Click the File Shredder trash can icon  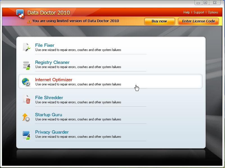point(26,99)
